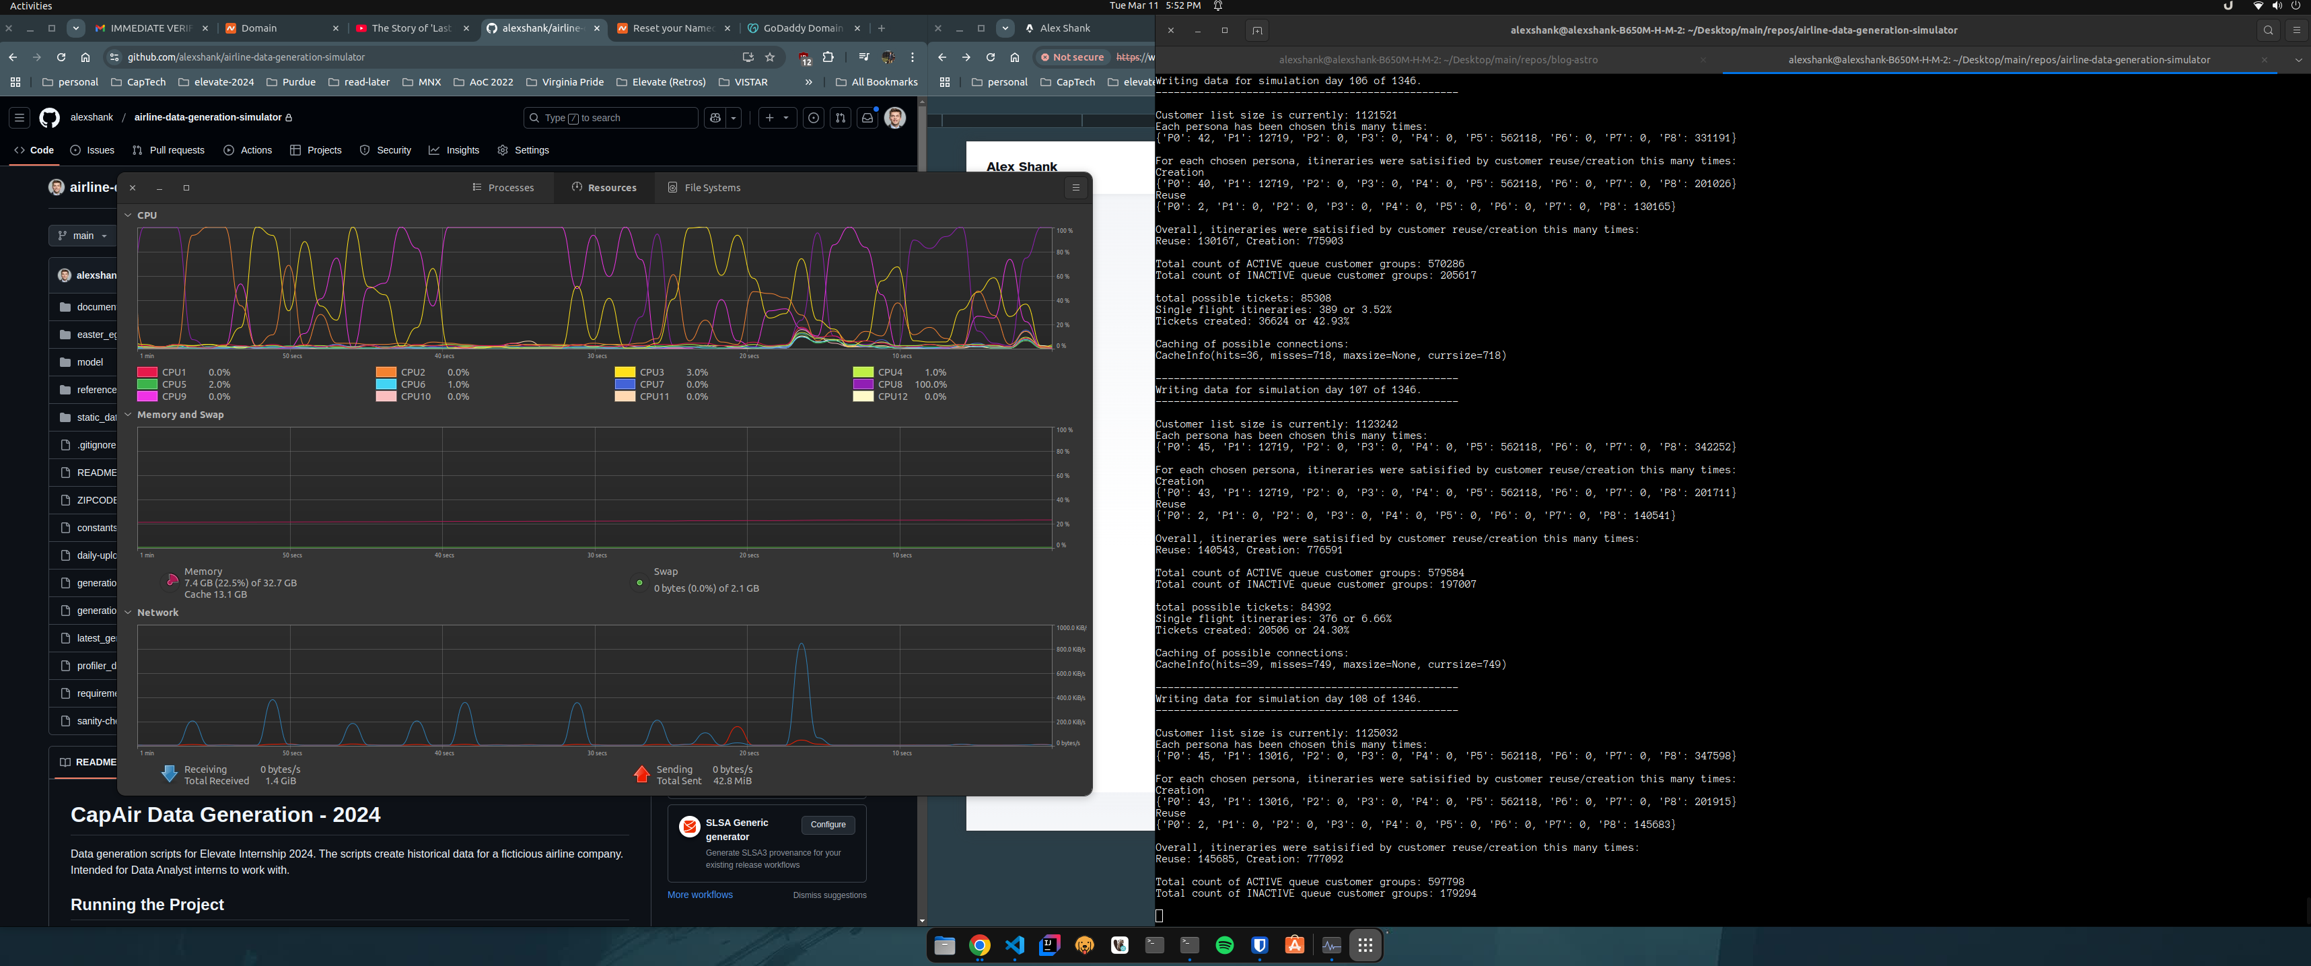Switch to the Processes tab
2311x966 pixels.
[x=503, y=188]
